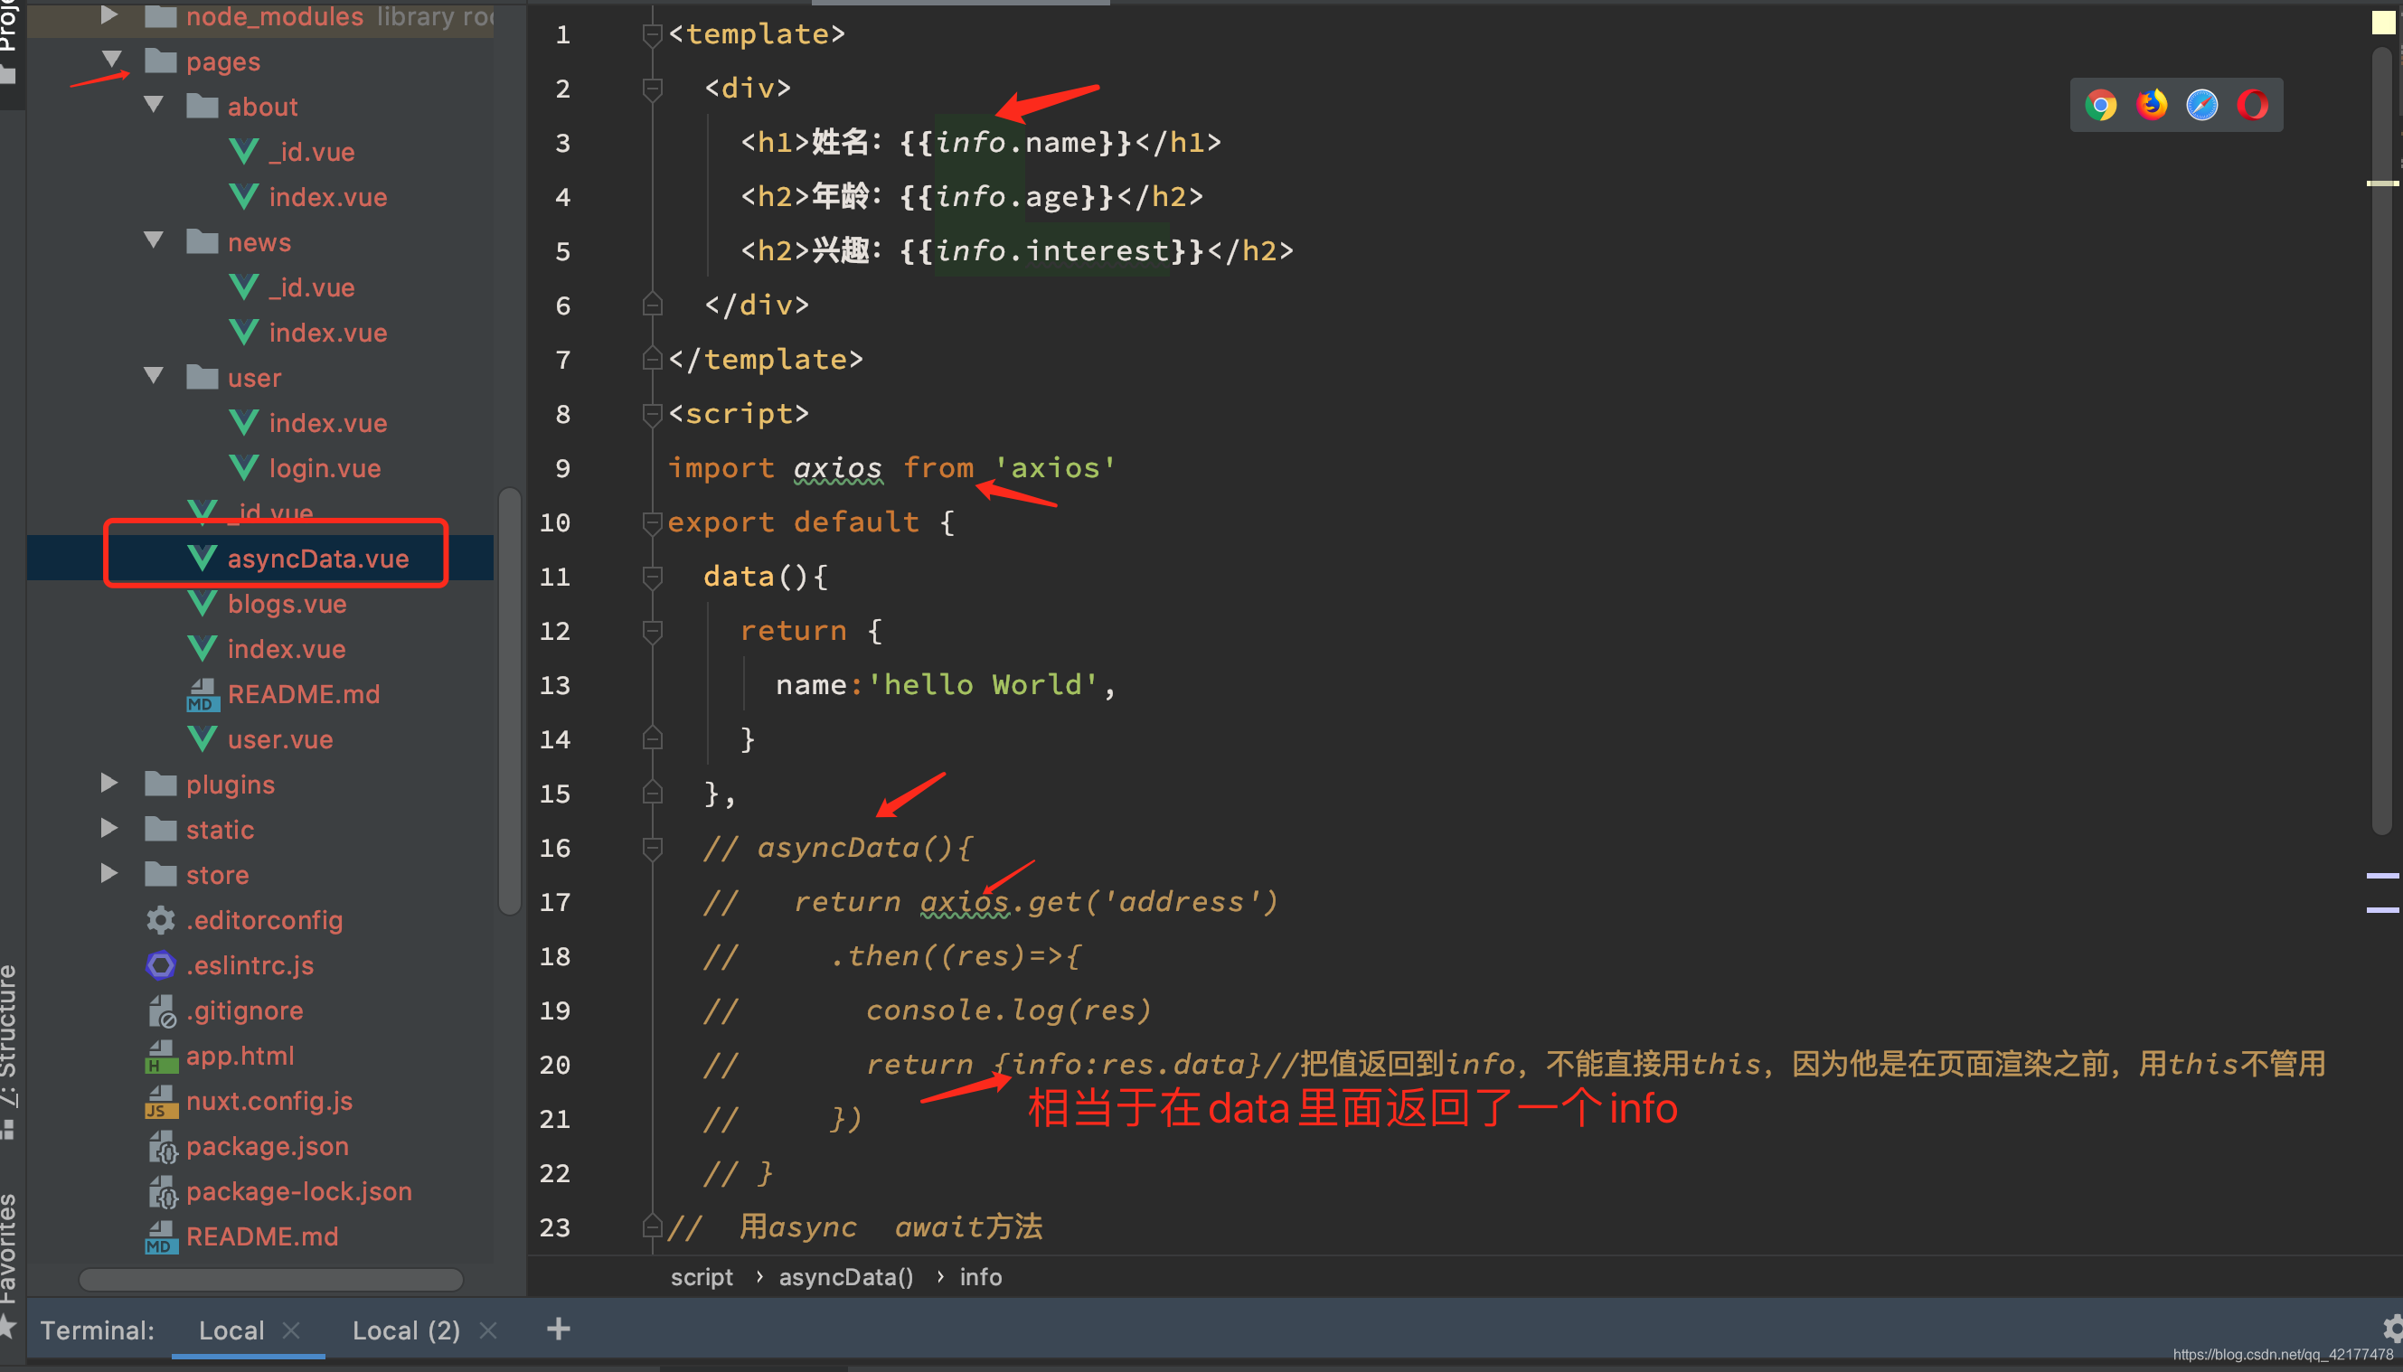Screen dimensions: 2403x1372
Task: Open user.vue in pages folder
Action: 280,738
